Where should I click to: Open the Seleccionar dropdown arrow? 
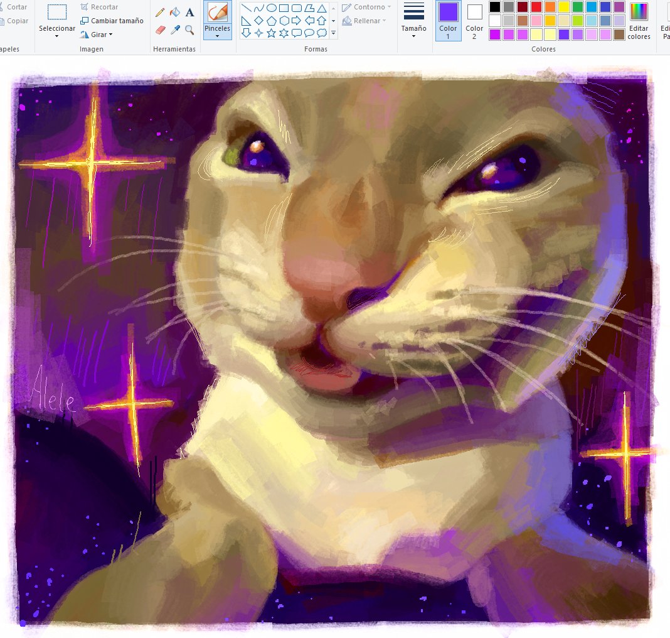pyautogui.click(x=57, y=36)
